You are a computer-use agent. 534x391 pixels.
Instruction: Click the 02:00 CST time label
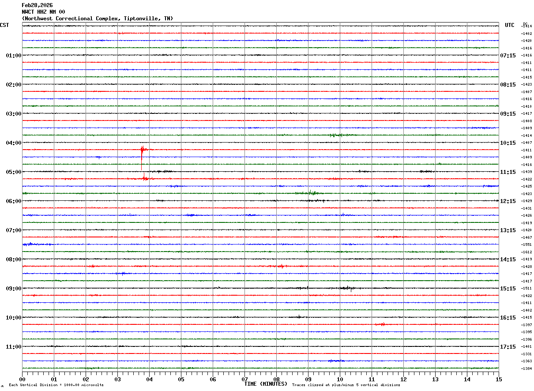click(x=14, y=85)
